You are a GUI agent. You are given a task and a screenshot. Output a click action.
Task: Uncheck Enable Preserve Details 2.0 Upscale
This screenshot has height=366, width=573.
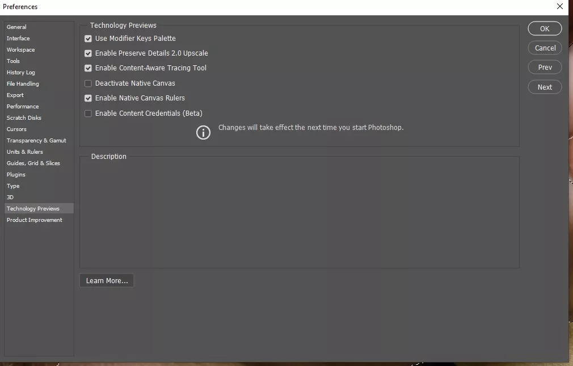point(88,53)
